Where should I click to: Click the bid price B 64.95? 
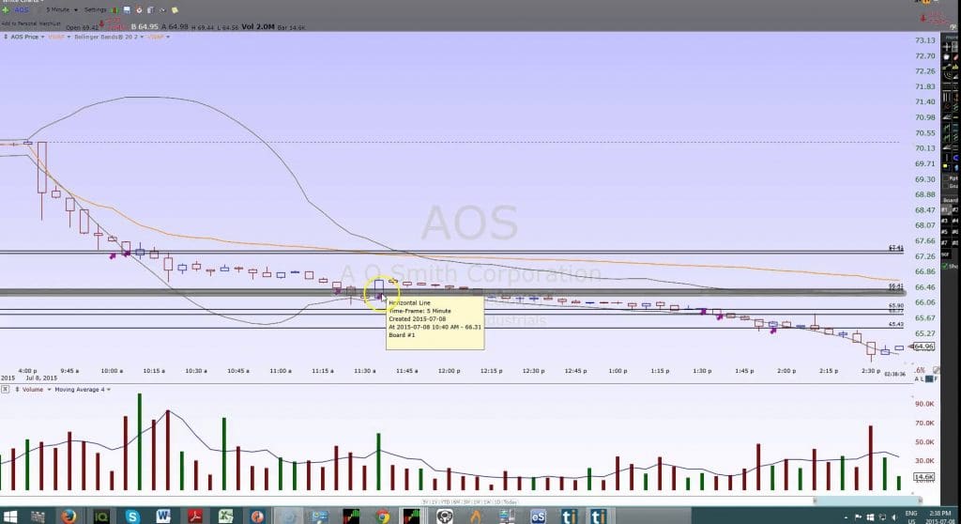coord(145,26)
